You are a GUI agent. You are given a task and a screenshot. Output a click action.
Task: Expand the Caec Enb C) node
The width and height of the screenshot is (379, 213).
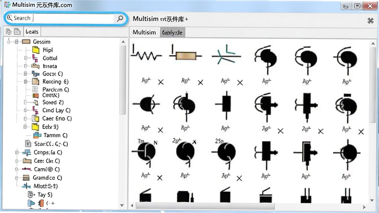(25, 119)
